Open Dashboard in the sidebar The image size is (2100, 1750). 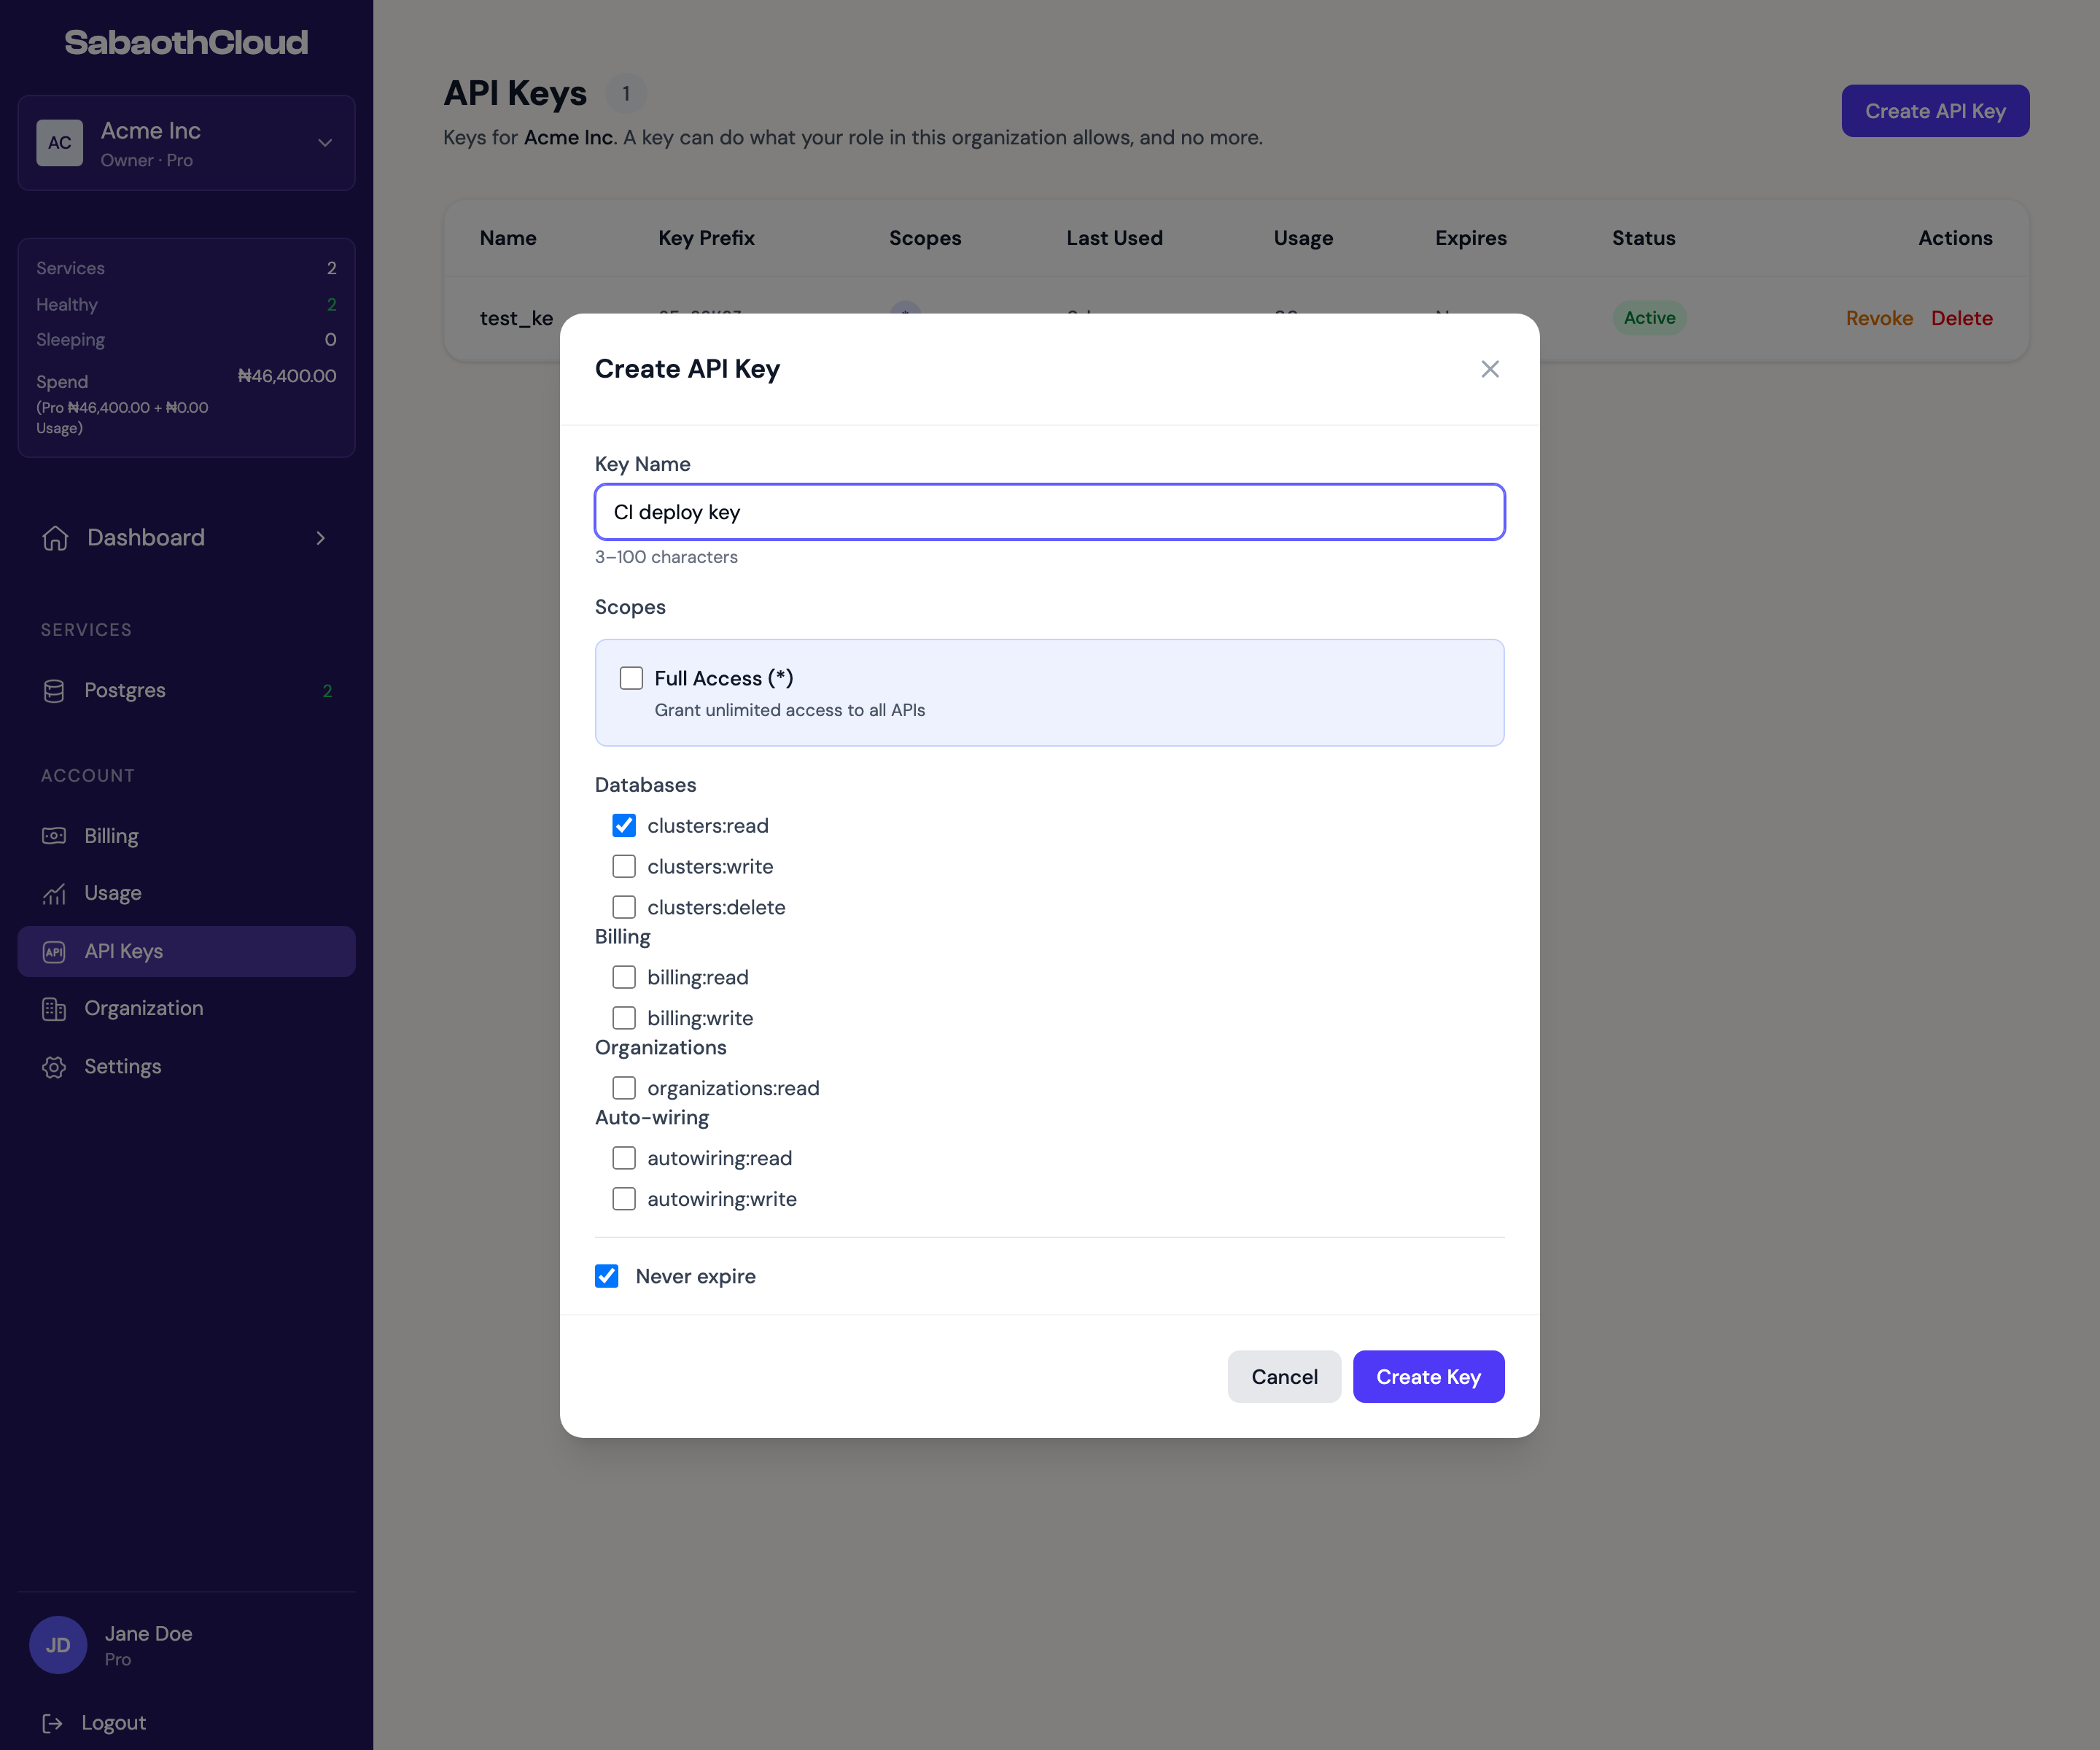pyautogui.click(x=186, y=538)
